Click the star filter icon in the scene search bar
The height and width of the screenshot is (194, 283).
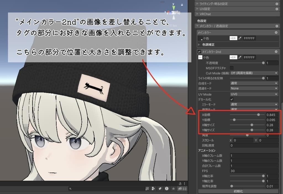[x=174, y=188]
